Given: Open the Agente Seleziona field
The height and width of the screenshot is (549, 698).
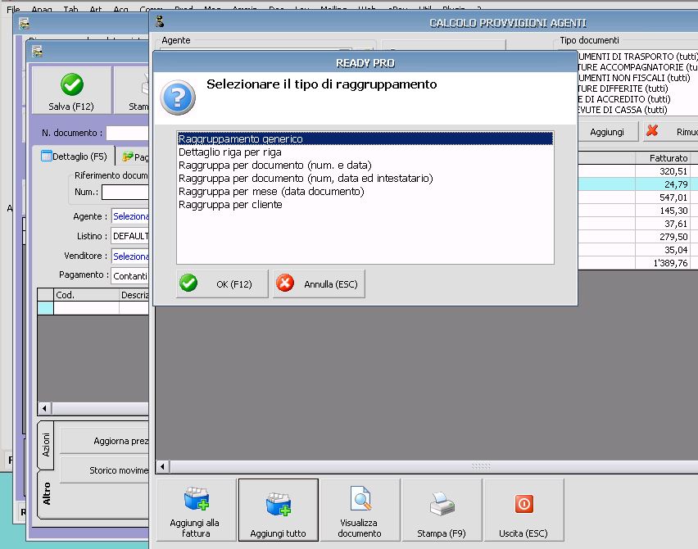Looking at the screenshot, I should pyautogui.click(x=130, y=216).
